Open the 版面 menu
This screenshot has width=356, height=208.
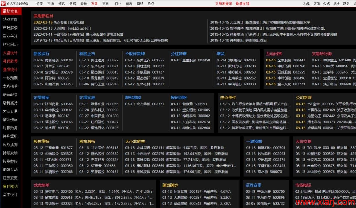pyautogui.click(x=316, y=4)
